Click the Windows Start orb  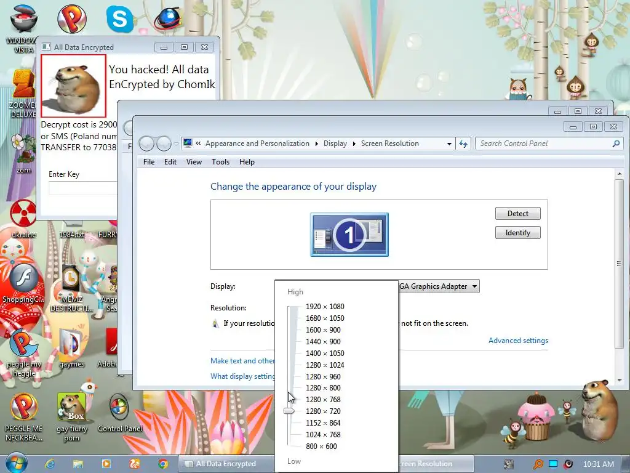pos(17,463)
